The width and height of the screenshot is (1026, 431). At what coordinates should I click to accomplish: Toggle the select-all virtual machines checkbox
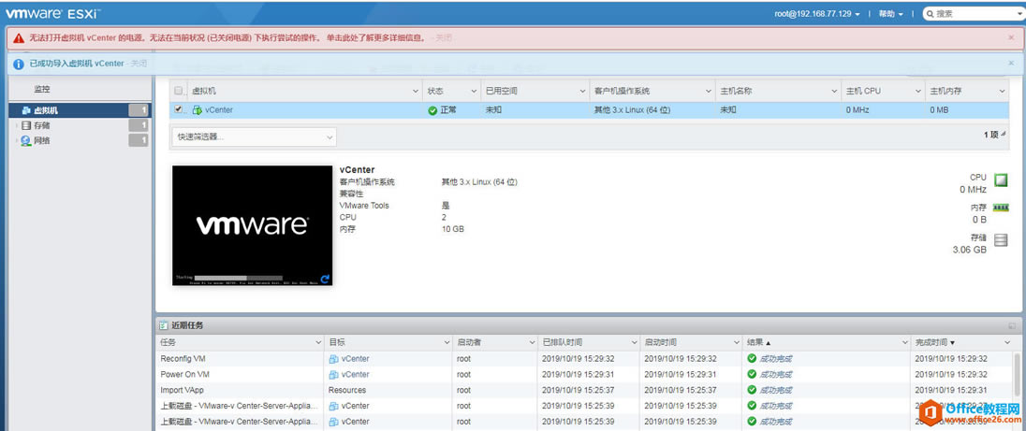click(x=179, y=91)
